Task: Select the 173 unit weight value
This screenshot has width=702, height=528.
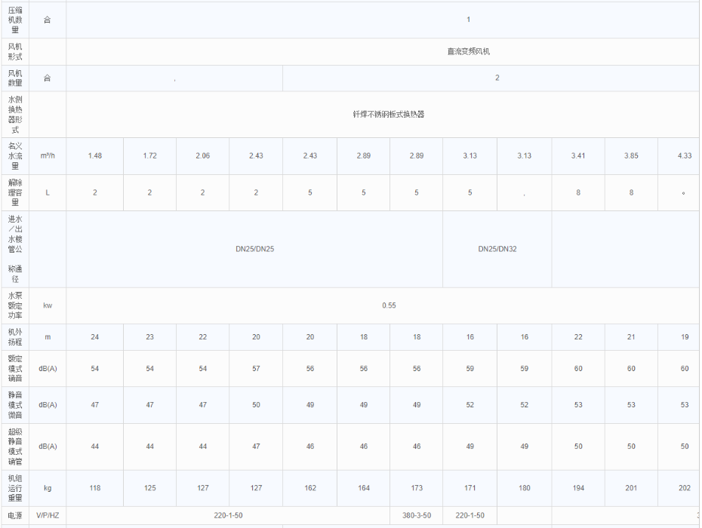Action: (x=417, y=488)
